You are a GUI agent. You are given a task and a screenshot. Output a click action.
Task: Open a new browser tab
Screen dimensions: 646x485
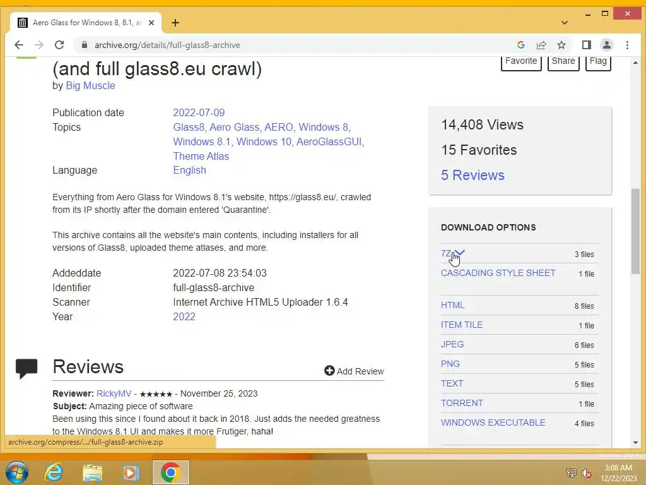[175, 23]
